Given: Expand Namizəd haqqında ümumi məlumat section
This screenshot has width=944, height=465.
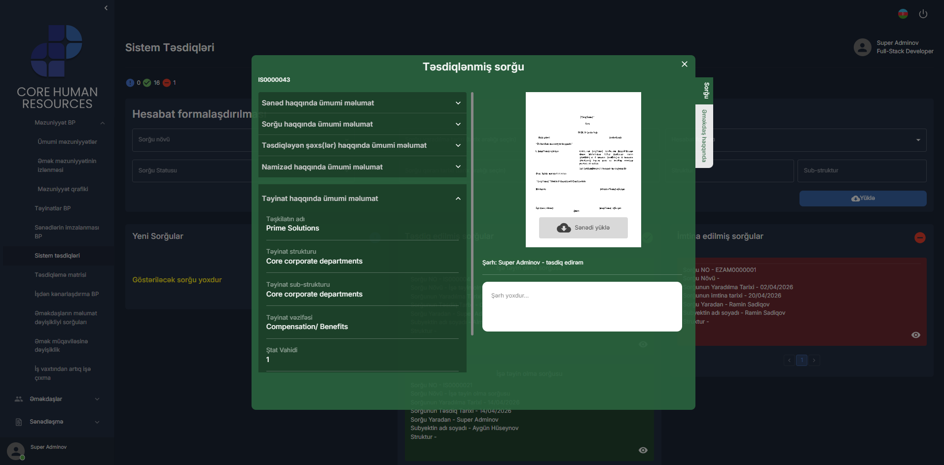Looking at the screenshot, I should (363, 167).
